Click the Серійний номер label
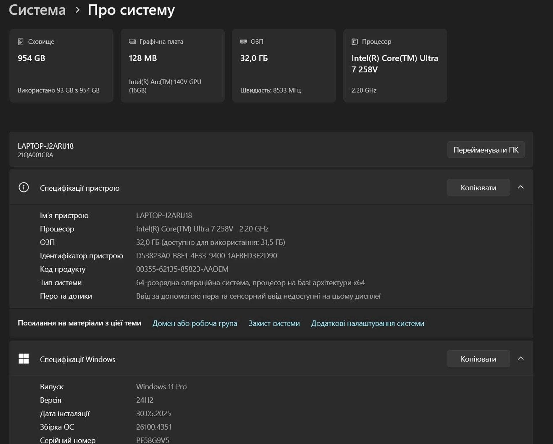The height and width of the screenshot is (444, 553). pos(68,440)
